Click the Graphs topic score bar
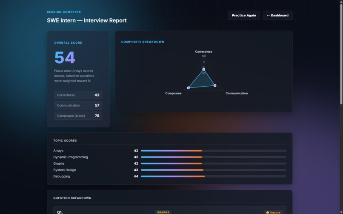 coord(214,163)
